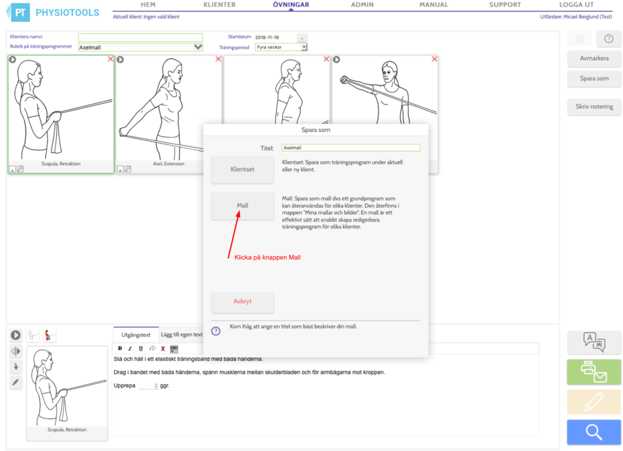Viewport: 623px width, 451px height.
Task: Click the pencil icon beside exercise preview
Action: [x=15, y=383]
